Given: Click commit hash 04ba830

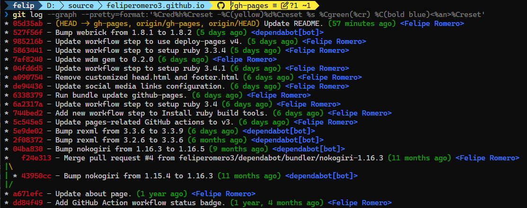Looking at the screenshot, I should (x=27, y=149).
